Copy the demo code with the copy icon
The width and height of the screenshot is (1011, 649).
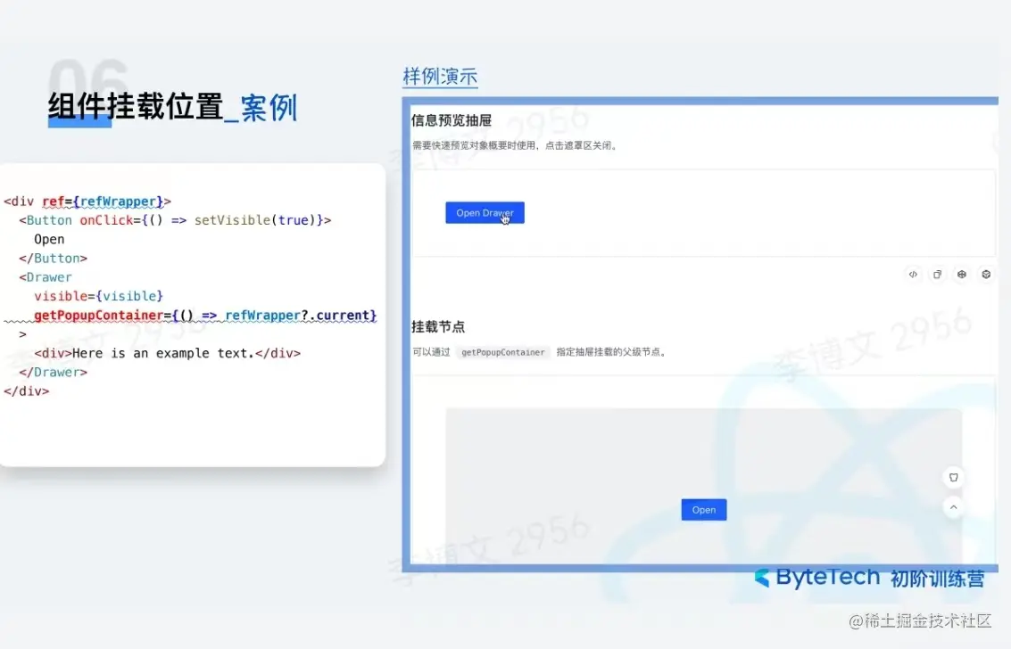(938, 275)
